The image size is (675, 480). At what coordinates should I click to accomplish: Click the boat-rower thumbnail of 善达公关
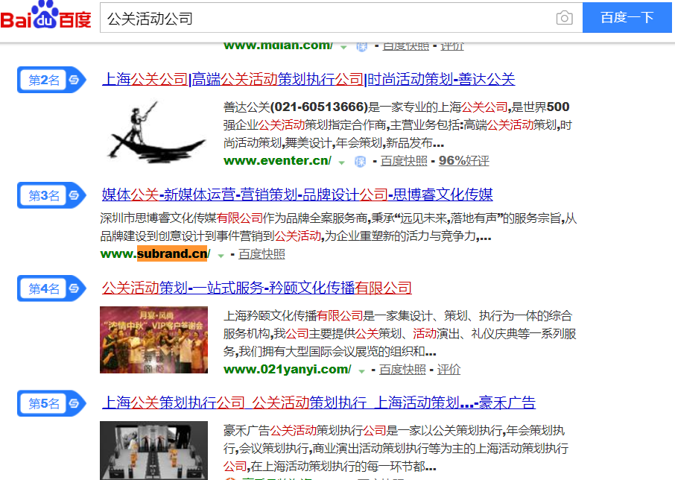tap(154, 133)
